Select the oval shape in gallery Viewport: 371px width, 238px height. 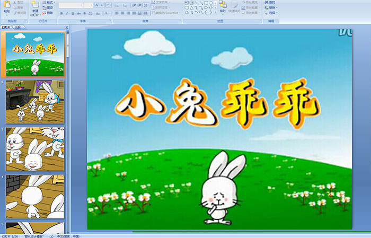(x=211, y=3)
